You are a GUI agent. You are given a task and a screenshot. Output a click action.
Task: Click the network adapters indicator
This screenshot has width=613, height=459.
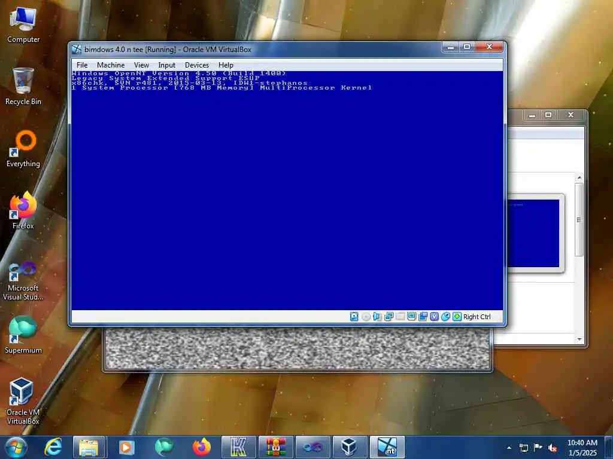389,317
